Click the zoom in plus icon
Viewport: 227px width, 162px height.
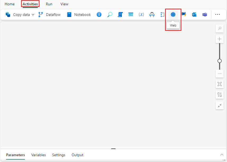point(219,39)
